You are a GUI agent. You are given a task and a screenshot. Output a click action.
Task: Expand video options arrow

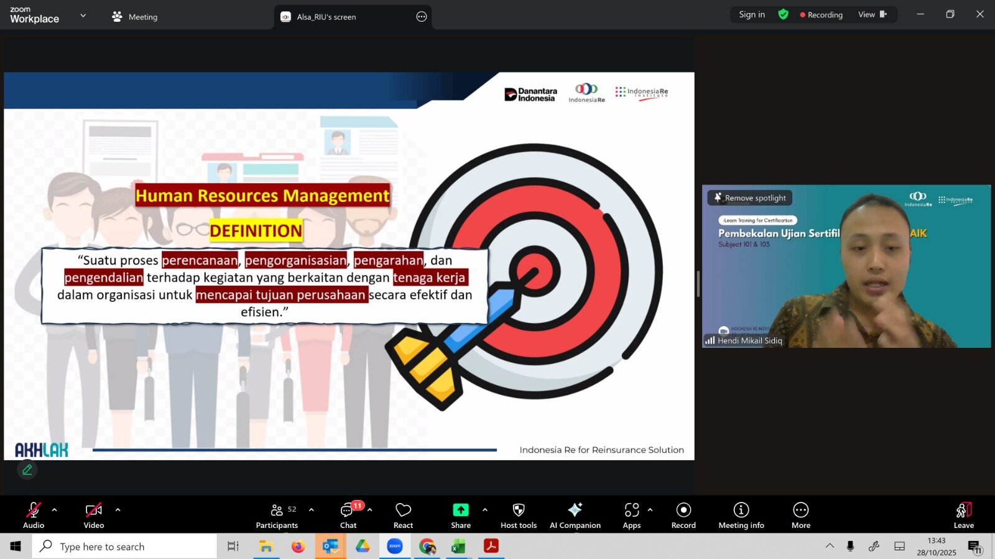point(118,510)
